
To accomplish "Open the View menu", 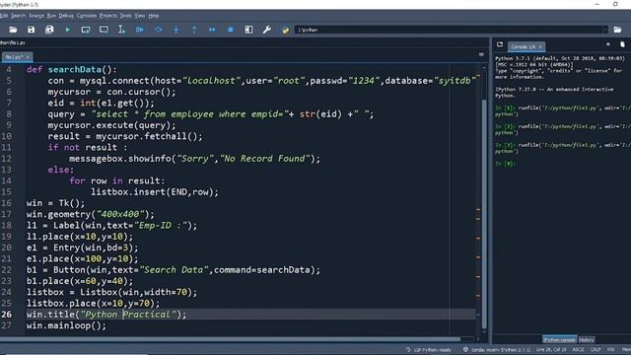I will point(140,16).
